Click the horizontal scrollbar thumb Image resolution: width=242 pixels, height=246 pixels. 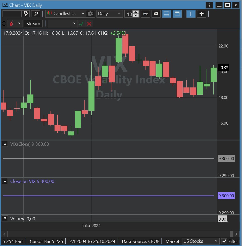point(231,234)
